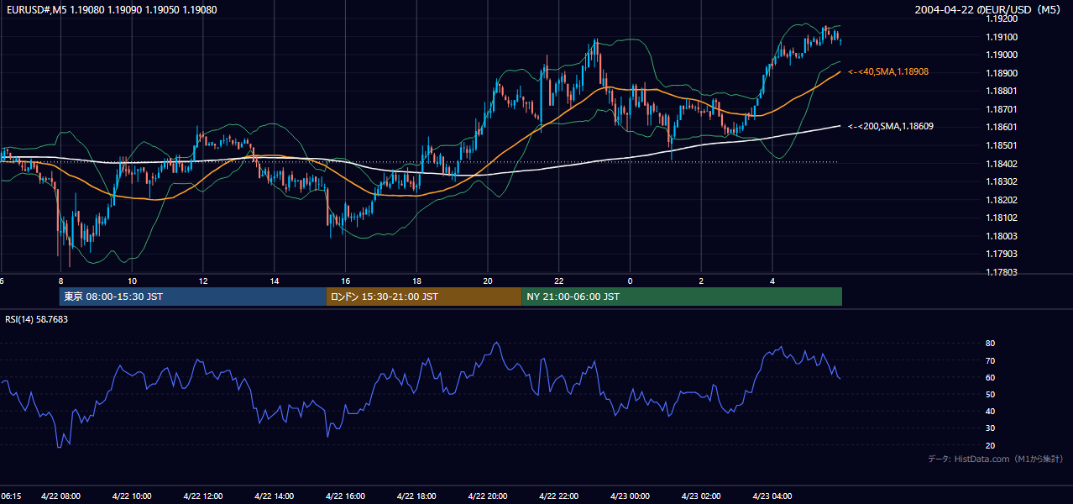This screenshot has width=1073, height=504.
Task: Click the bottom time label 4/22 18:00
Action: click(x=416, y=496)
